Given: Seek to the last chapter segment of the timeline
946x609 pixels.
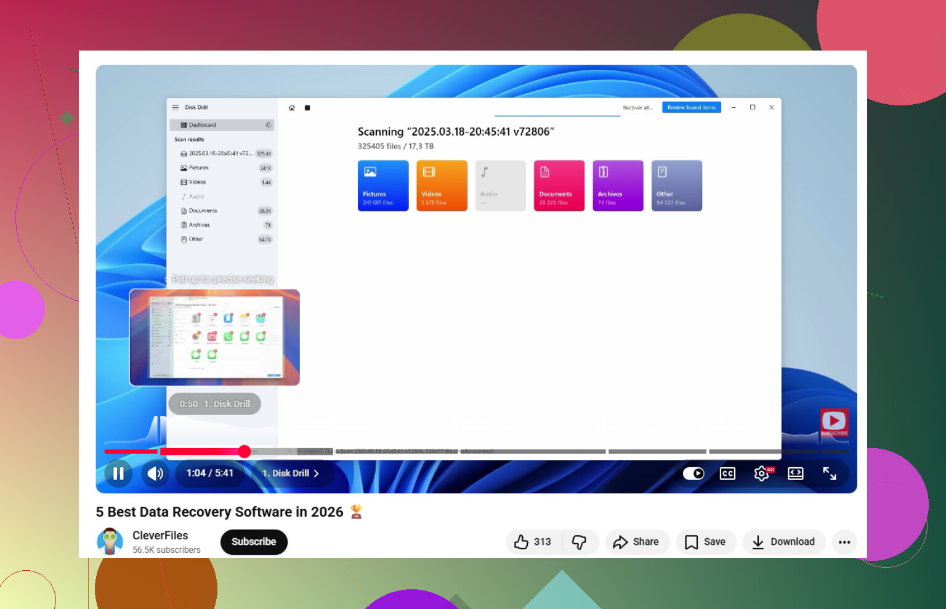Looking at the screenshot, I should coord(835,451).
